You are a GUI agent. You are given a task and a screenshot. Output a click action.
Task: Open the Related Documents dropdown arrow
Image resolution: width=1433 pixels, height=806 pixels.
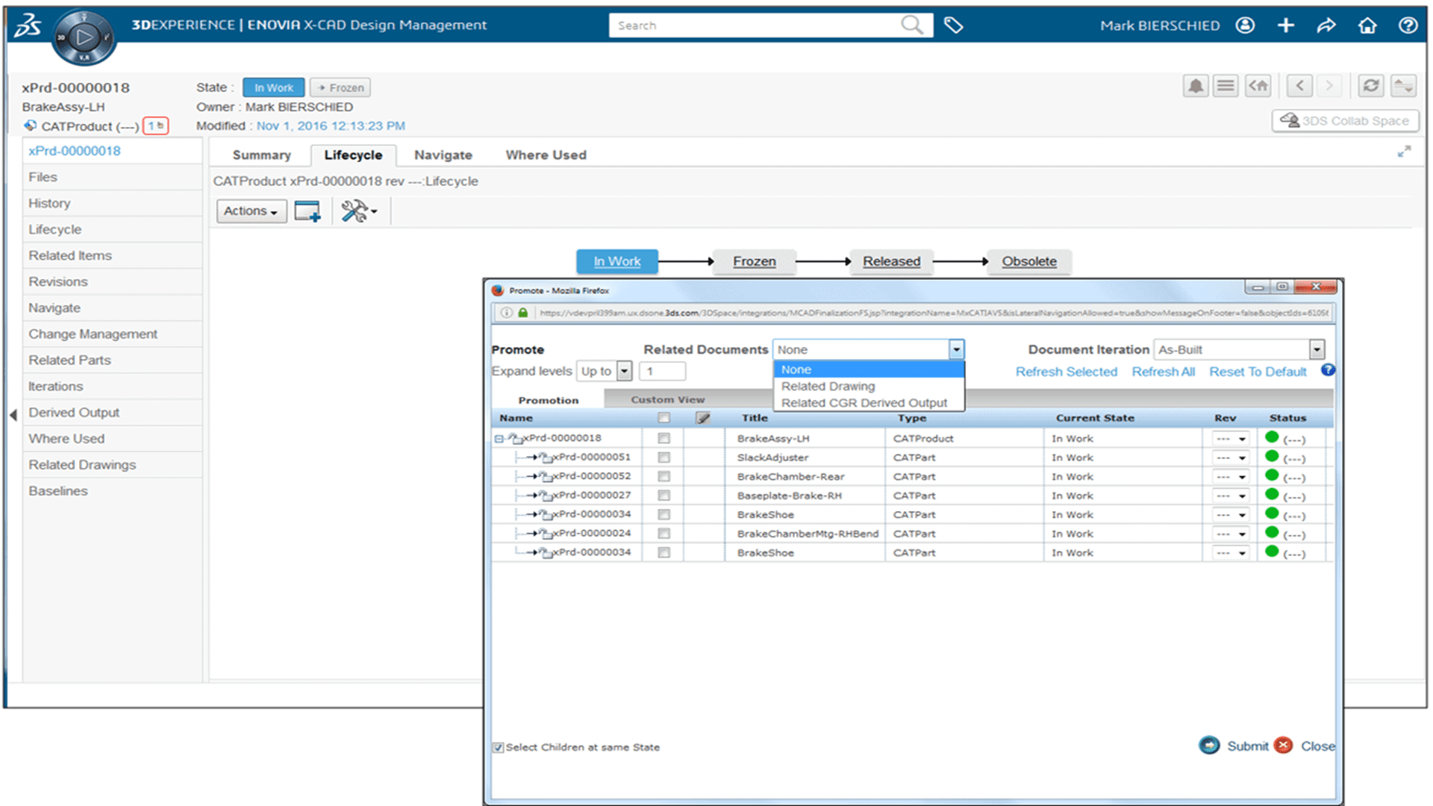pyautogui.click(x=956, y=349)
